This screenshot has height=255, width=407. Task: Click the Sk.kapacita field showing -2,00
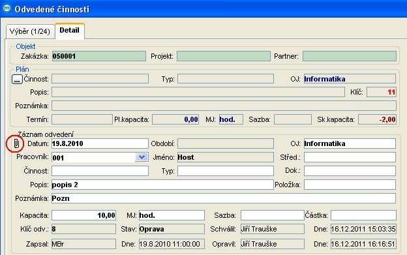pos(377,119)
